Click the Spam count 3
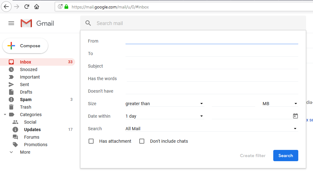The height and width of the screenshot is (174, 313). [71, 100]
